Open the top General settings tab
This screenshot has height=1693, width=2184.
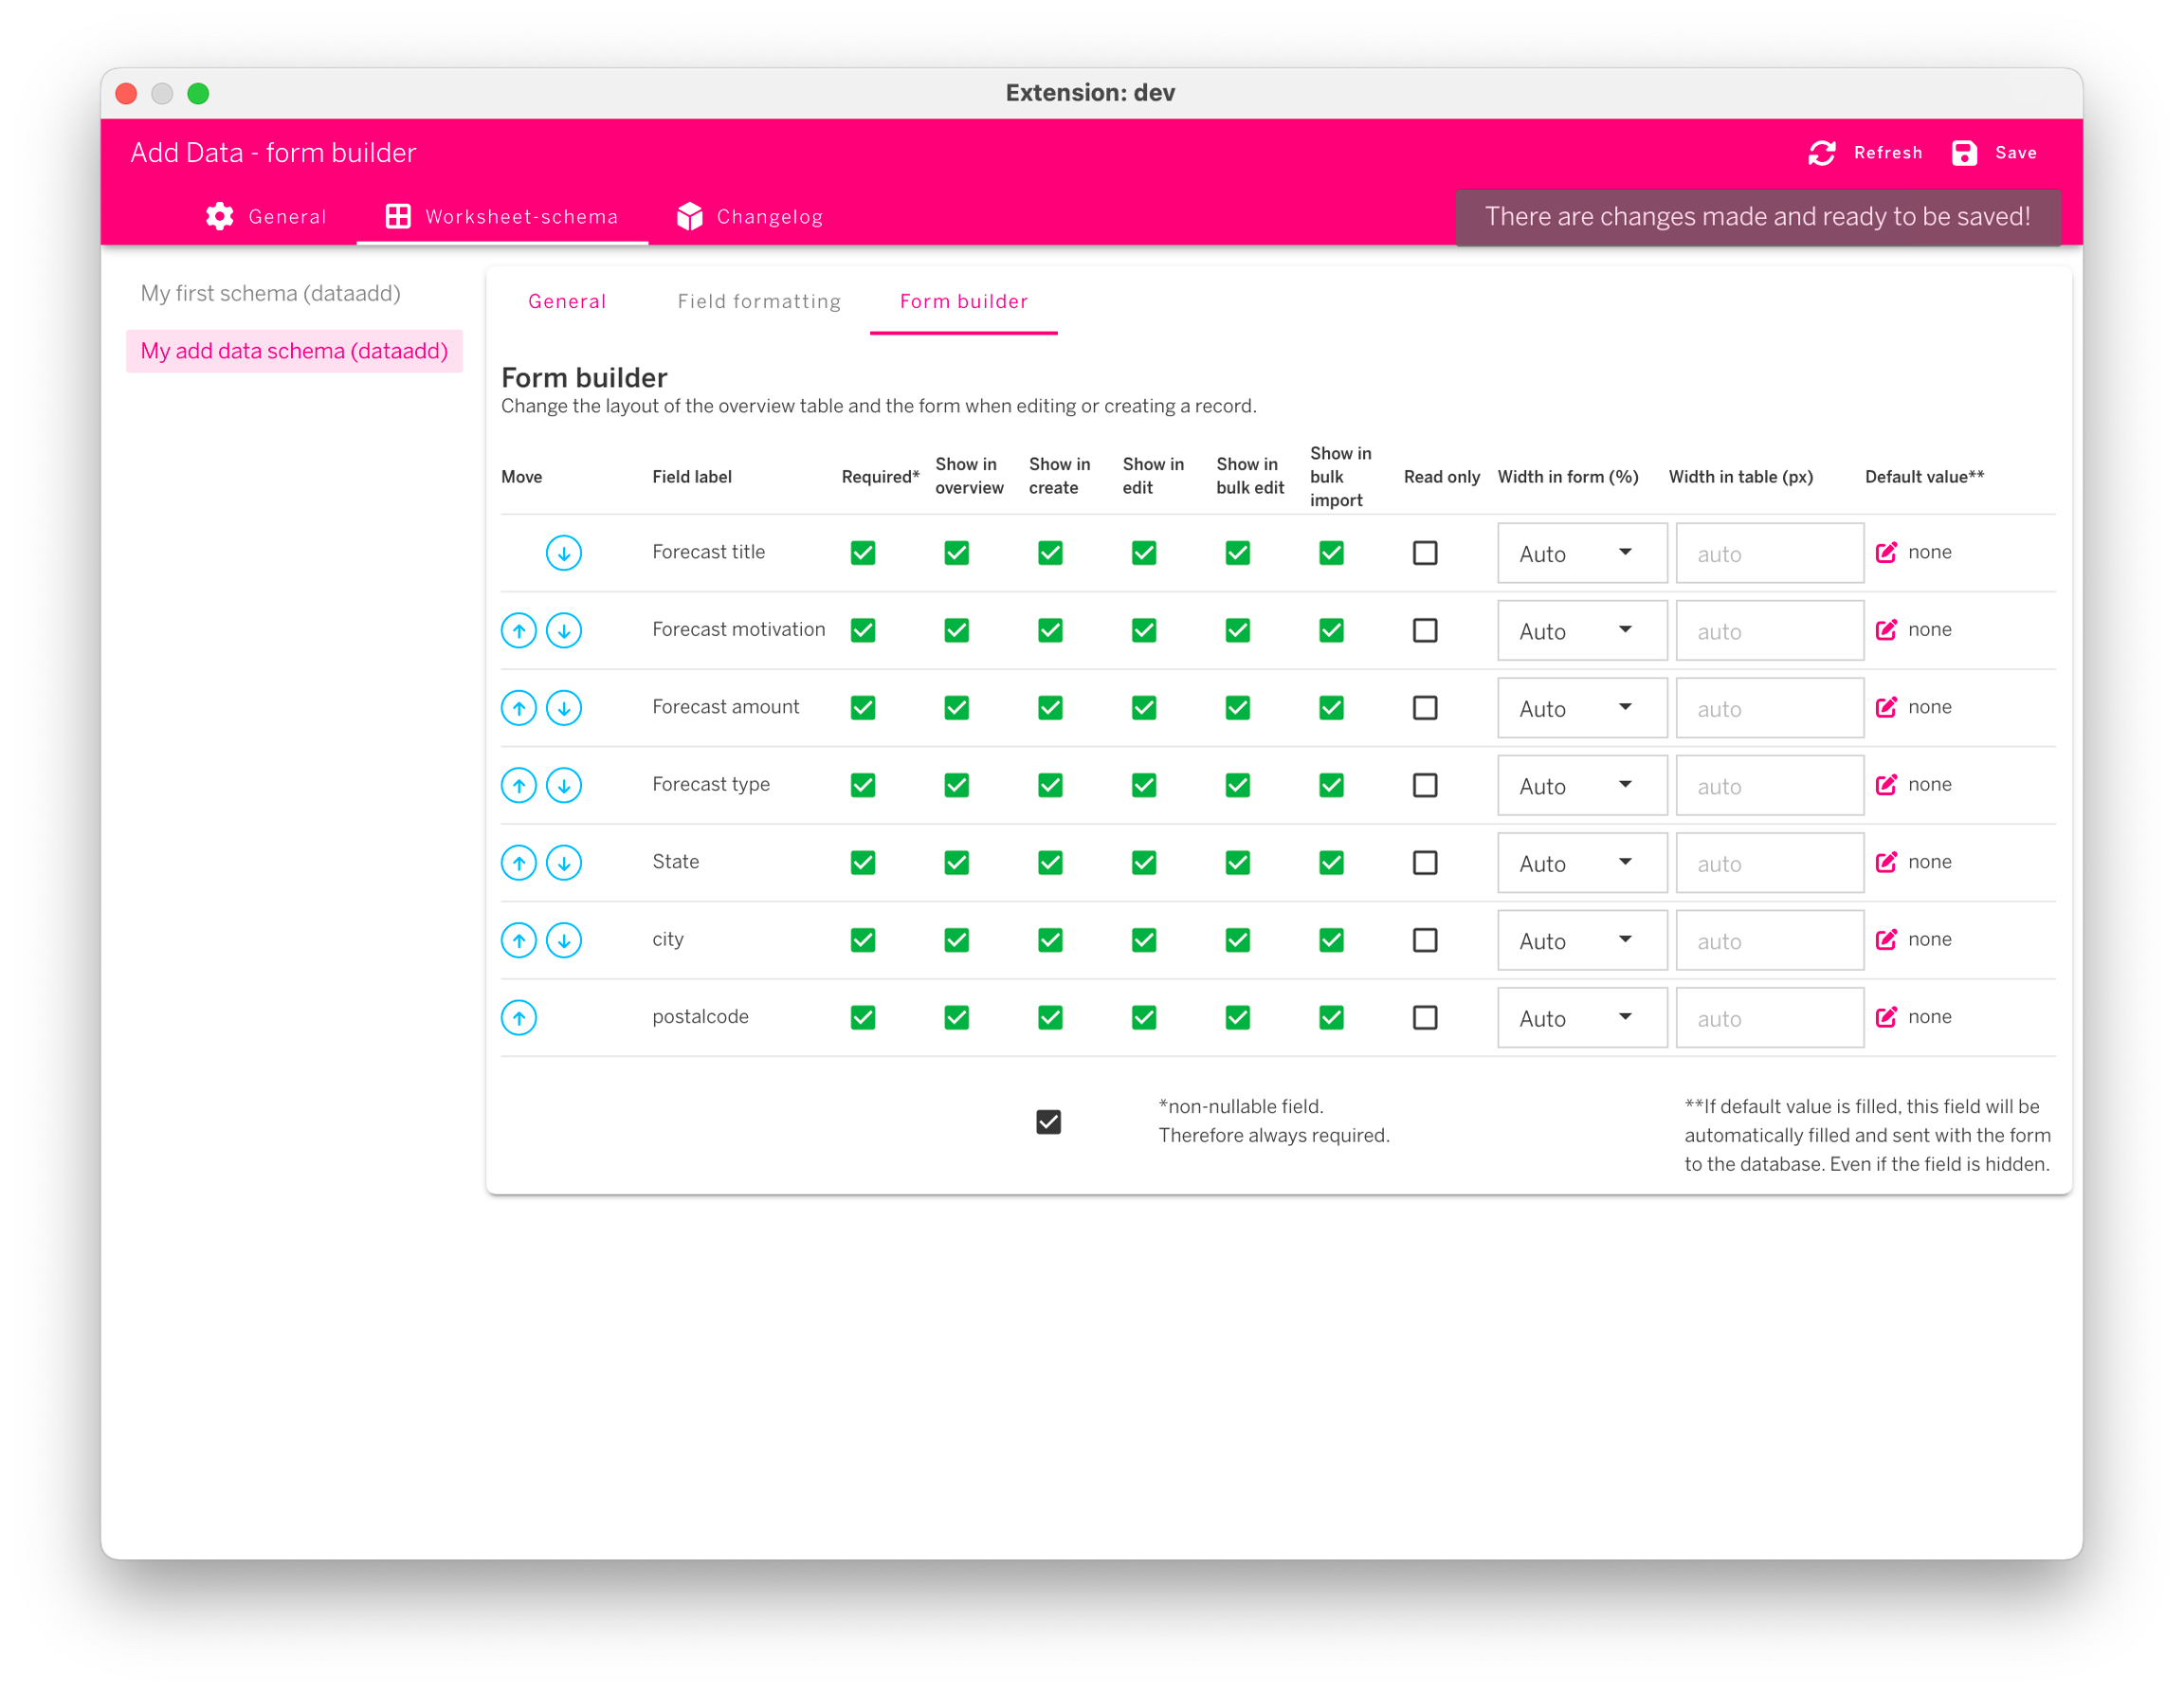click(x=266, y=217)
